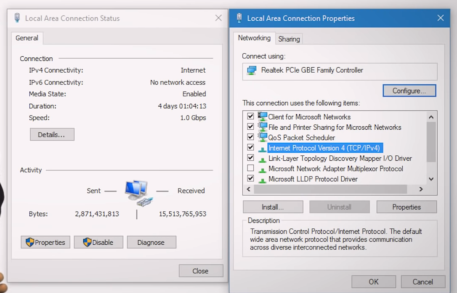Click the File and Printer Sharing icon
Viewport: 457px width, 293px height.
coord(262,127)
